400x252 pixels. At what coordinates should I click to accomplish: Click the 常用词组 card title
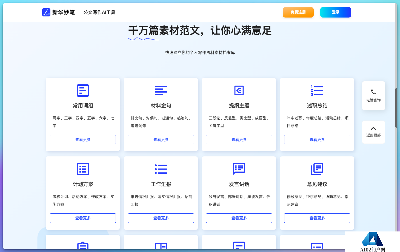[83, 106]
